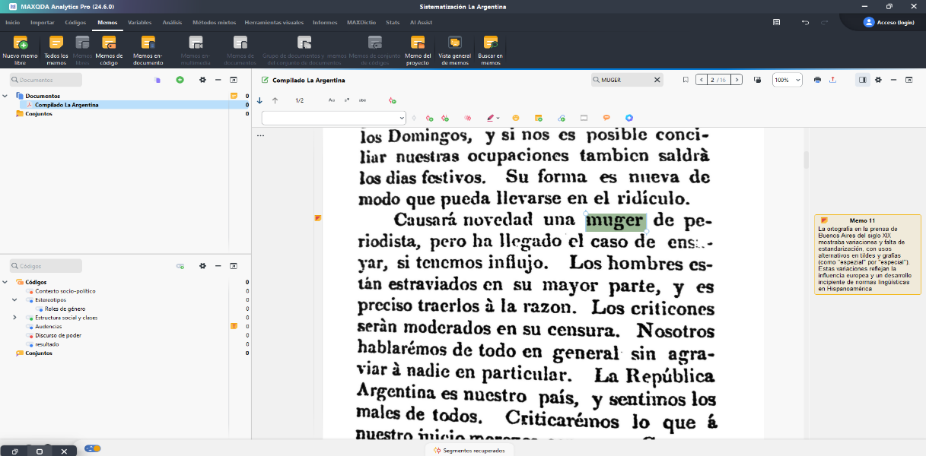The height and width of the screenshot is (456, 926).
Task: Click the MUGER search input field
Action: pos(625,80)
